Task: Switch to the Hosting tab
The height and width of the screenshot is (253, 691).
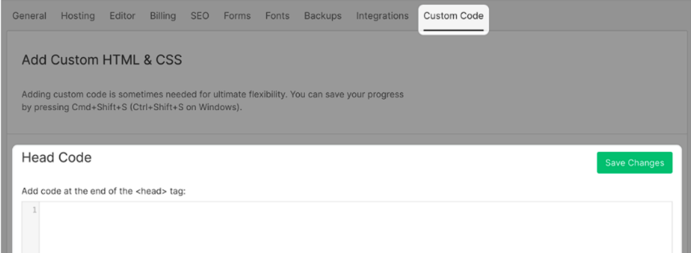Action: click(x=77, y=16)
